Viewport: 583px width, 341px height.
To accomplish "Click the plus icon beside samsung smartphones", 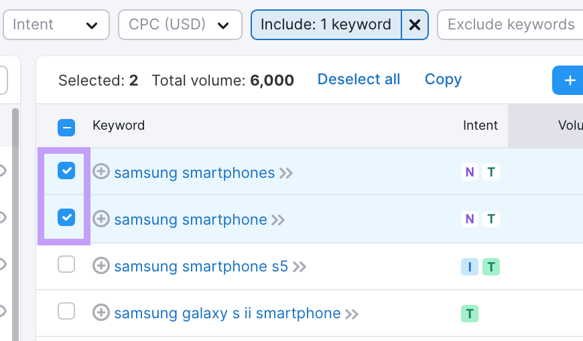I will click(101, 173).
